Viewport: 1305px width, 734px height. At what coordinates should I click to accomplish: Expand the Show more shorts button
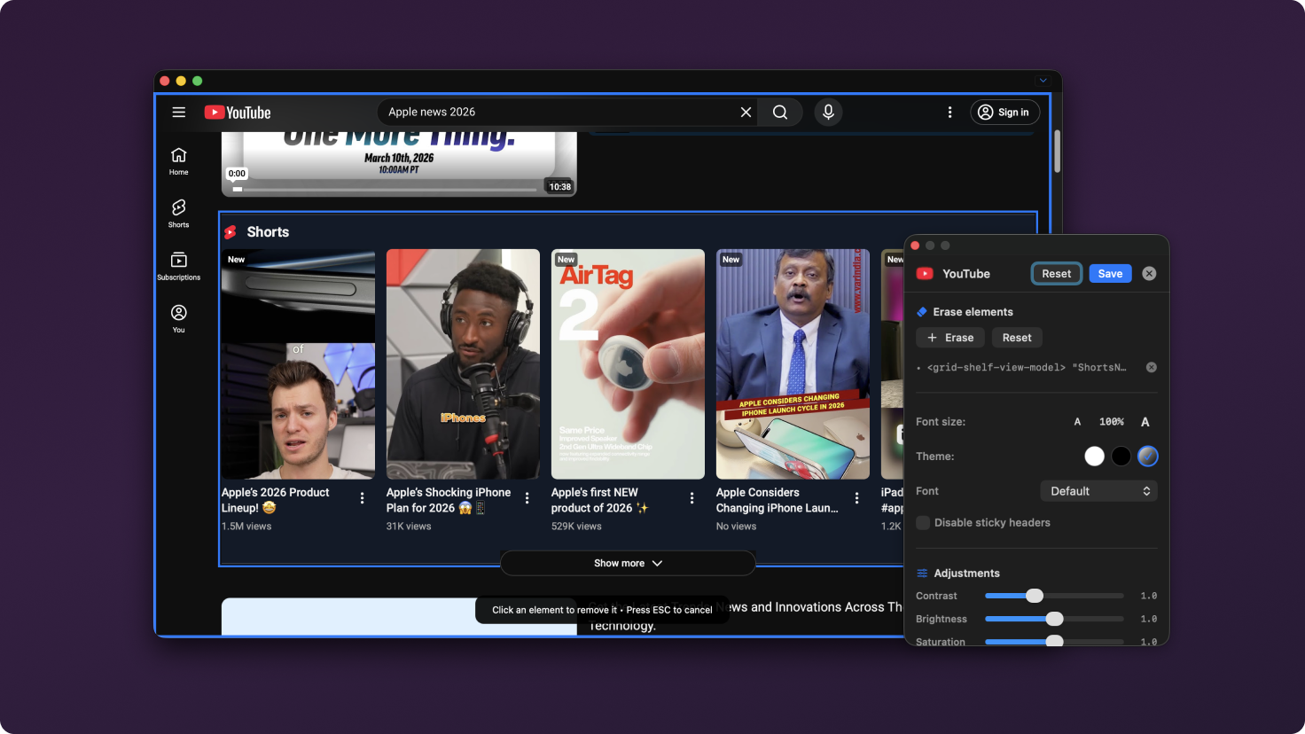[x=628, y=563]
